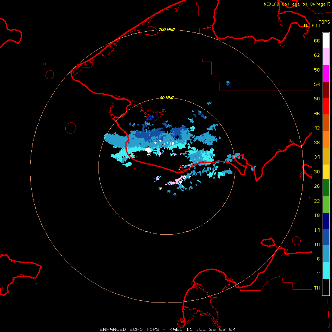Click the 'KAEC' station identifier
This screenshot has width=332, height=332.
pyautogui.click(x=176, y=329)
